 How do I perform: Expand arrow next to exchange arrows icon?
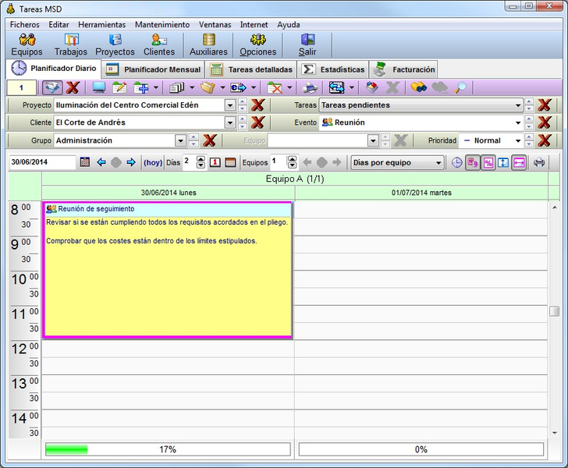tap(351, 87)
